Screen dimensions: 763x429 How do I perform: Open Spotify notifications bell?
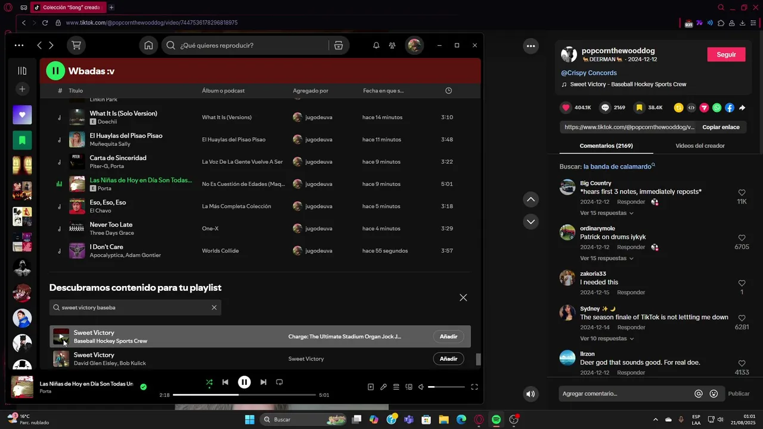click(376, 45)
